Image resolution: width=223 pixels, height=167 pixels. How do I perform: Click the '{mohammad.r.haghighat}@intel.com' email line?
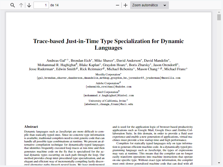pyautogui.click(x=108, y=95)
